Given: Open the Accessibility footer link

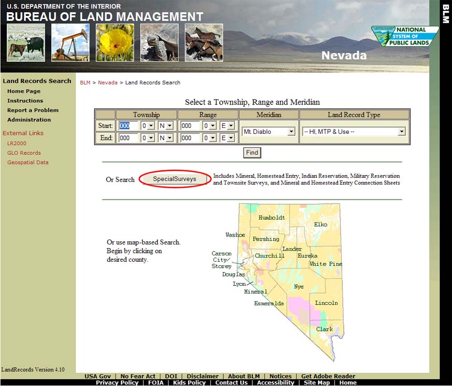Looking at the screenshot, I should 275,382.
